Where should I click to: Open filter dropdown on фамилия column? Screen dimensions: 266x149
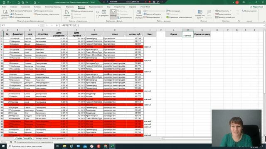(23, 36)
